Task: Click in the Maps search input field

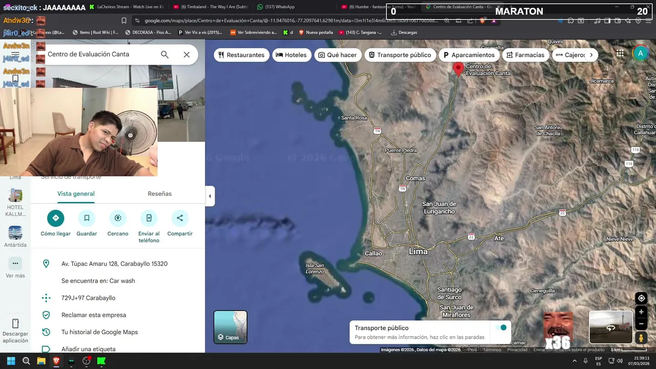Action: pos(100,54)
